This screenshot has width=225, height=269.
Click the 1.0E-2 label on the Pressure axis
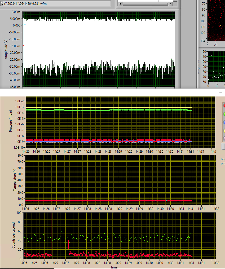[x=19, y=101]
